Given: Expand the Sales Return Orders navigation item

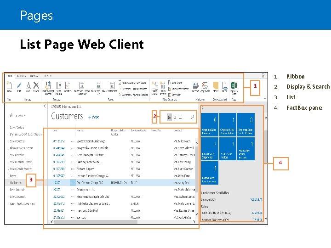Looking at the screenshot, I should pos(8,162).
